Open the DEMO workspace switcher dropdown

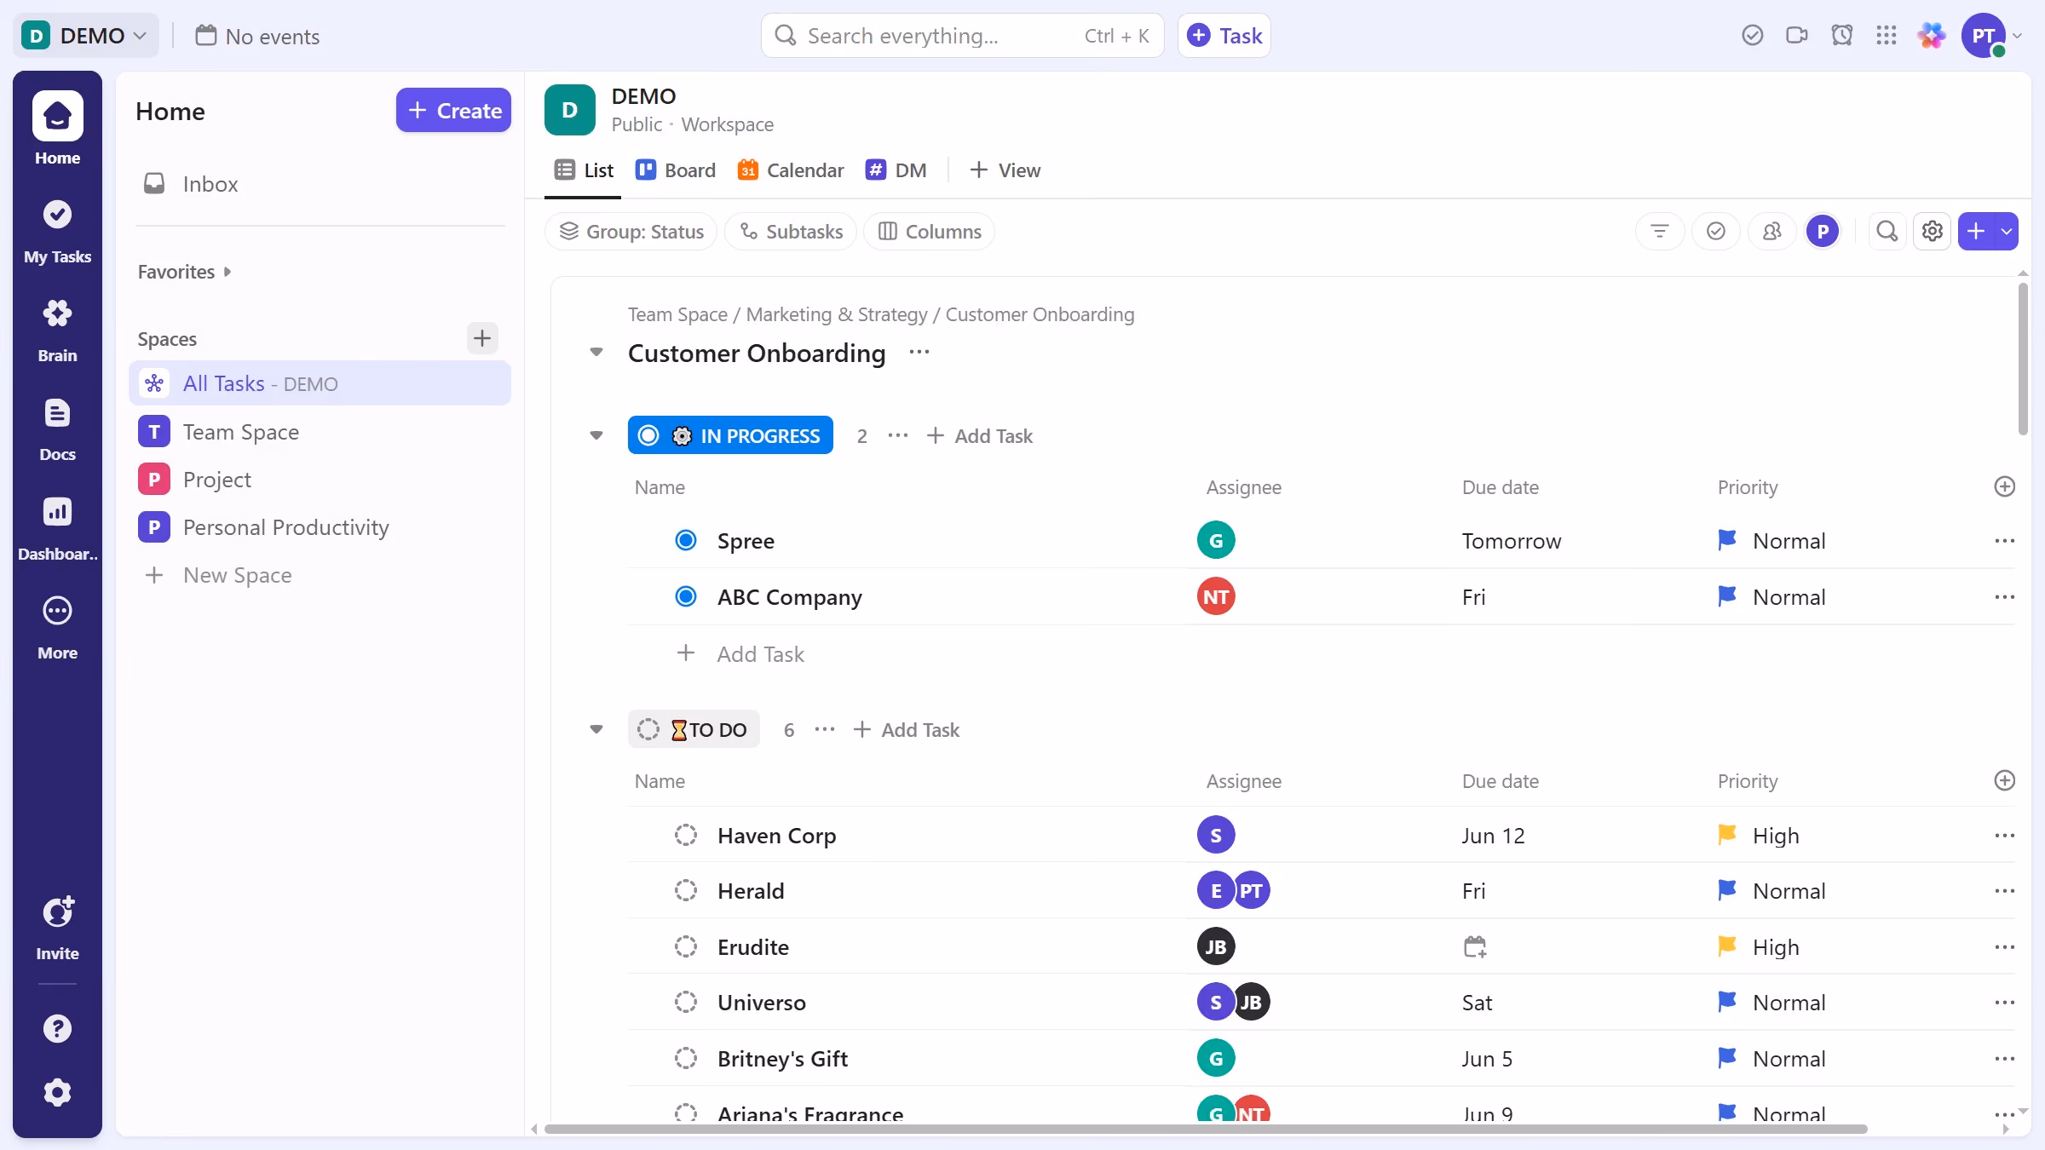85,36
